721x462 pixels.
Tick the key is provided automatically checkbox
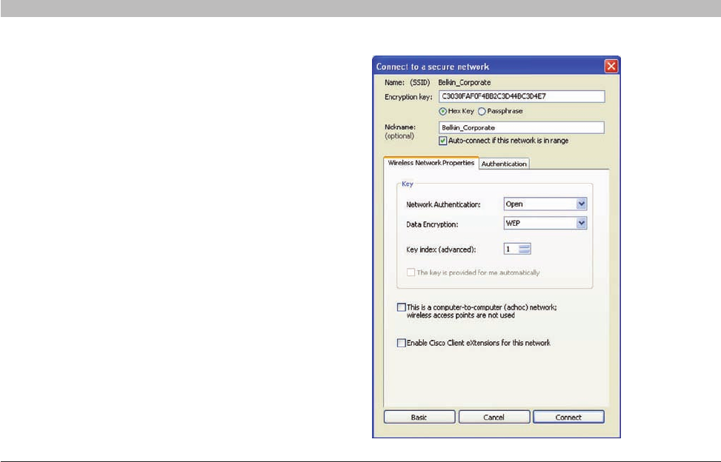[411, 272]
